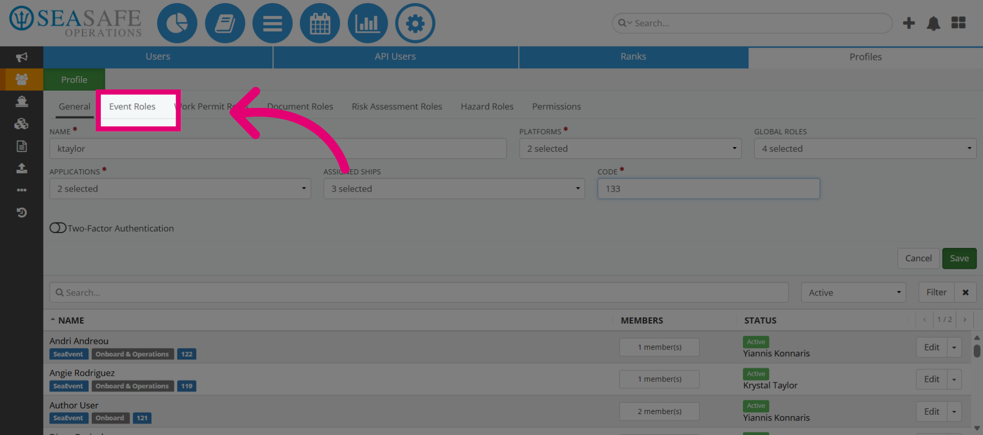Switch to the Ranks tab
983x435 pixels.
point(633,57)
